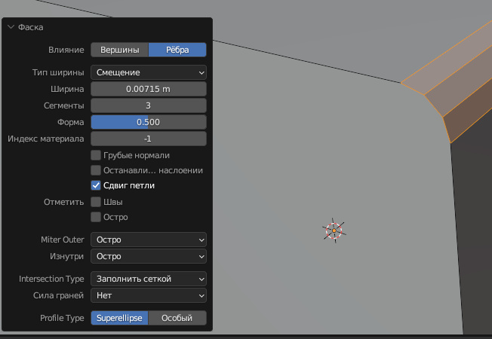The width and height of the screenshot is (492, 339).
Task: Enable the Остро mark checkbox
Action: (96, 217)
